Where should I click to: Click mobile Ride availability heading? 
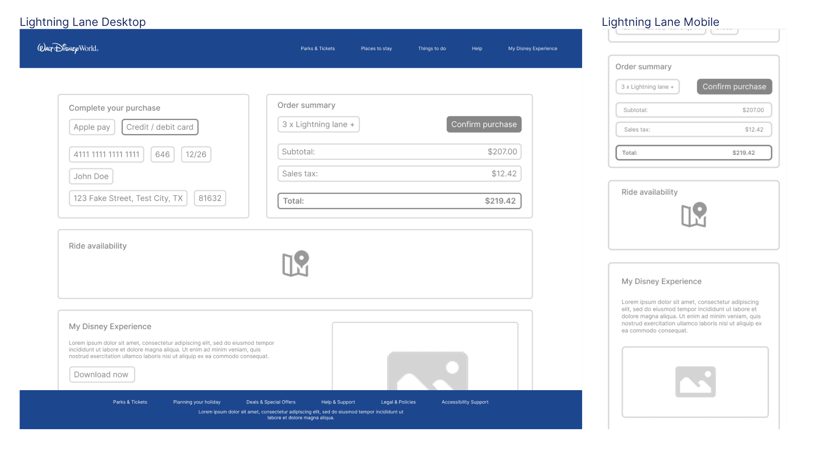coord(650,192)
